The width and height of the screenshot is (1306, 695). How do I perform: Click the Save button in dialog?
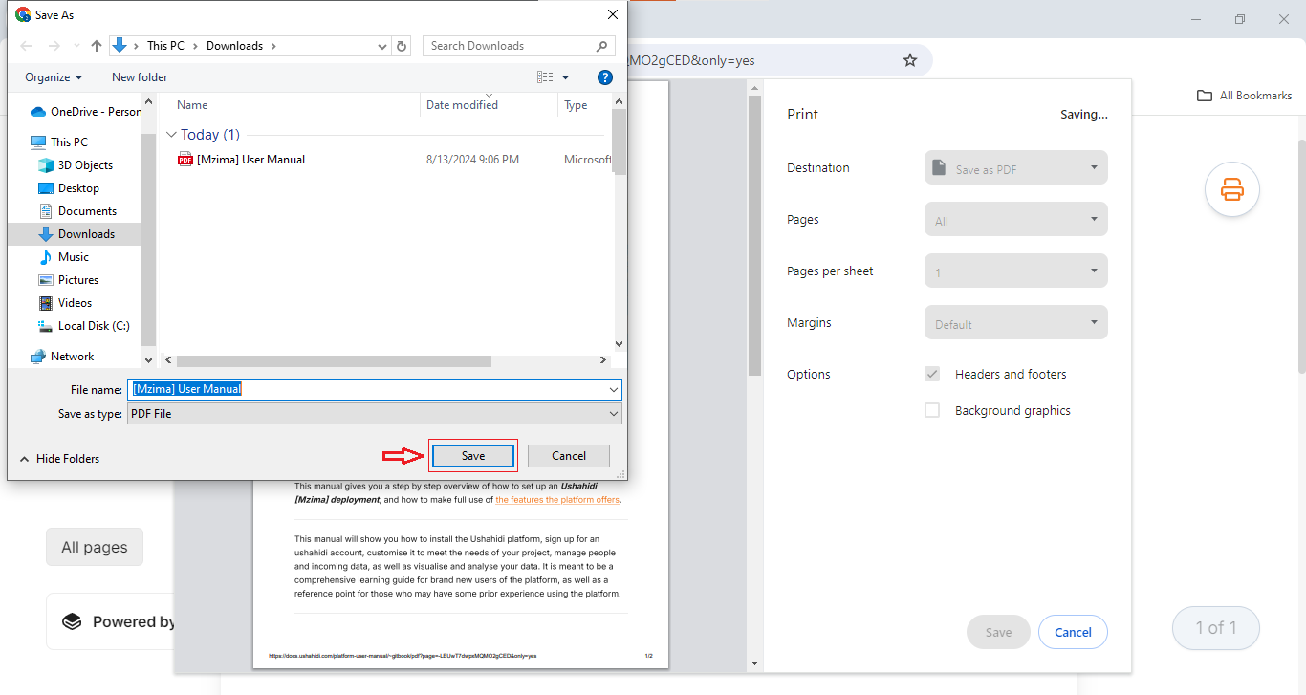[x=473, y=456]
